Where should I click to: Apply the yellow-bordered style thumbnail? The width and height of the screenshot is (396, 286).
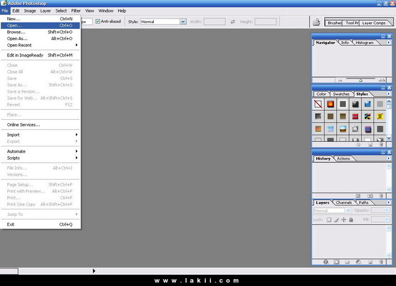point(380,116)
